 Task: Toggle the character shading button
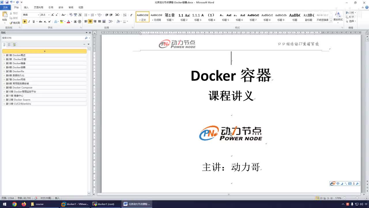75,21
